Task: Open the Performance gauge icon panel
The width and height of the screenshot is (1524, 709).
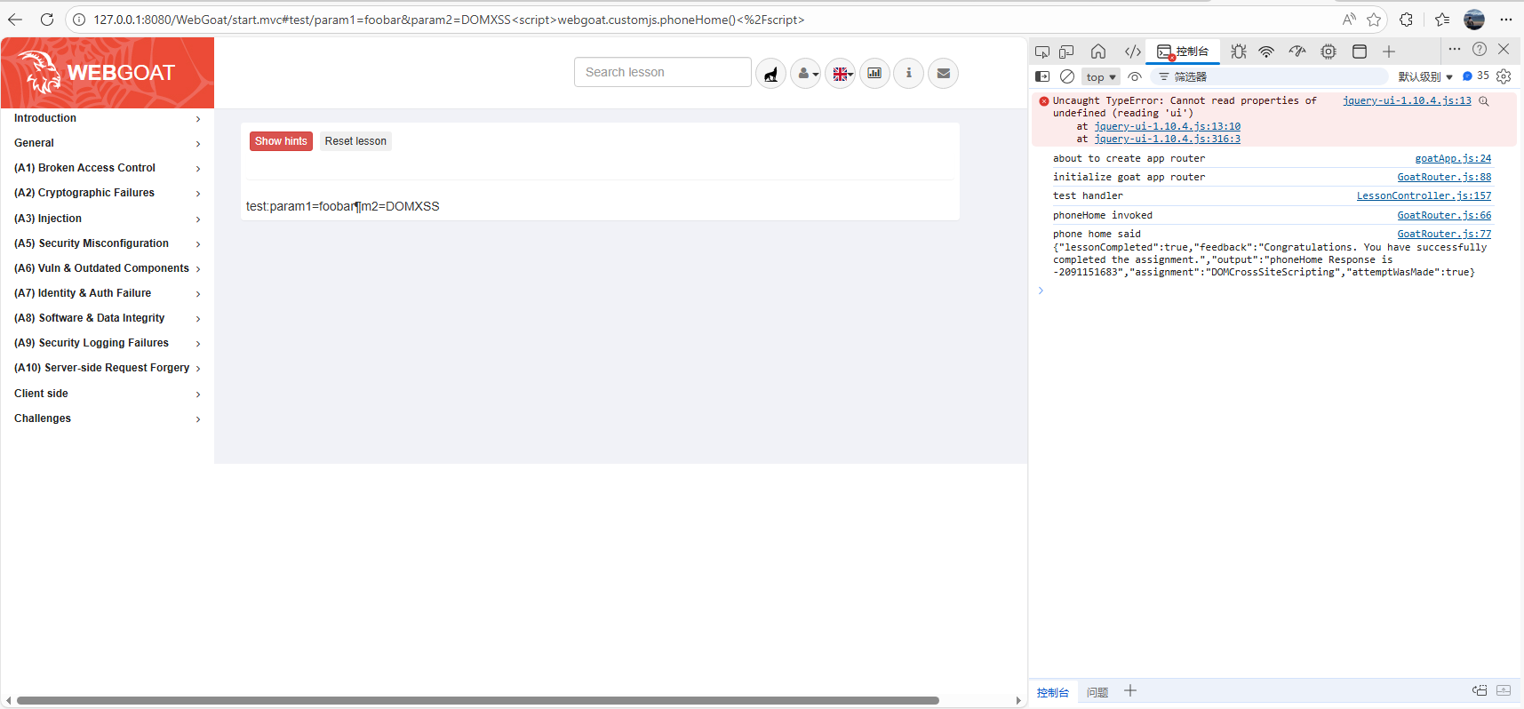Action: pyautogui.click(x=1297, y=52)
